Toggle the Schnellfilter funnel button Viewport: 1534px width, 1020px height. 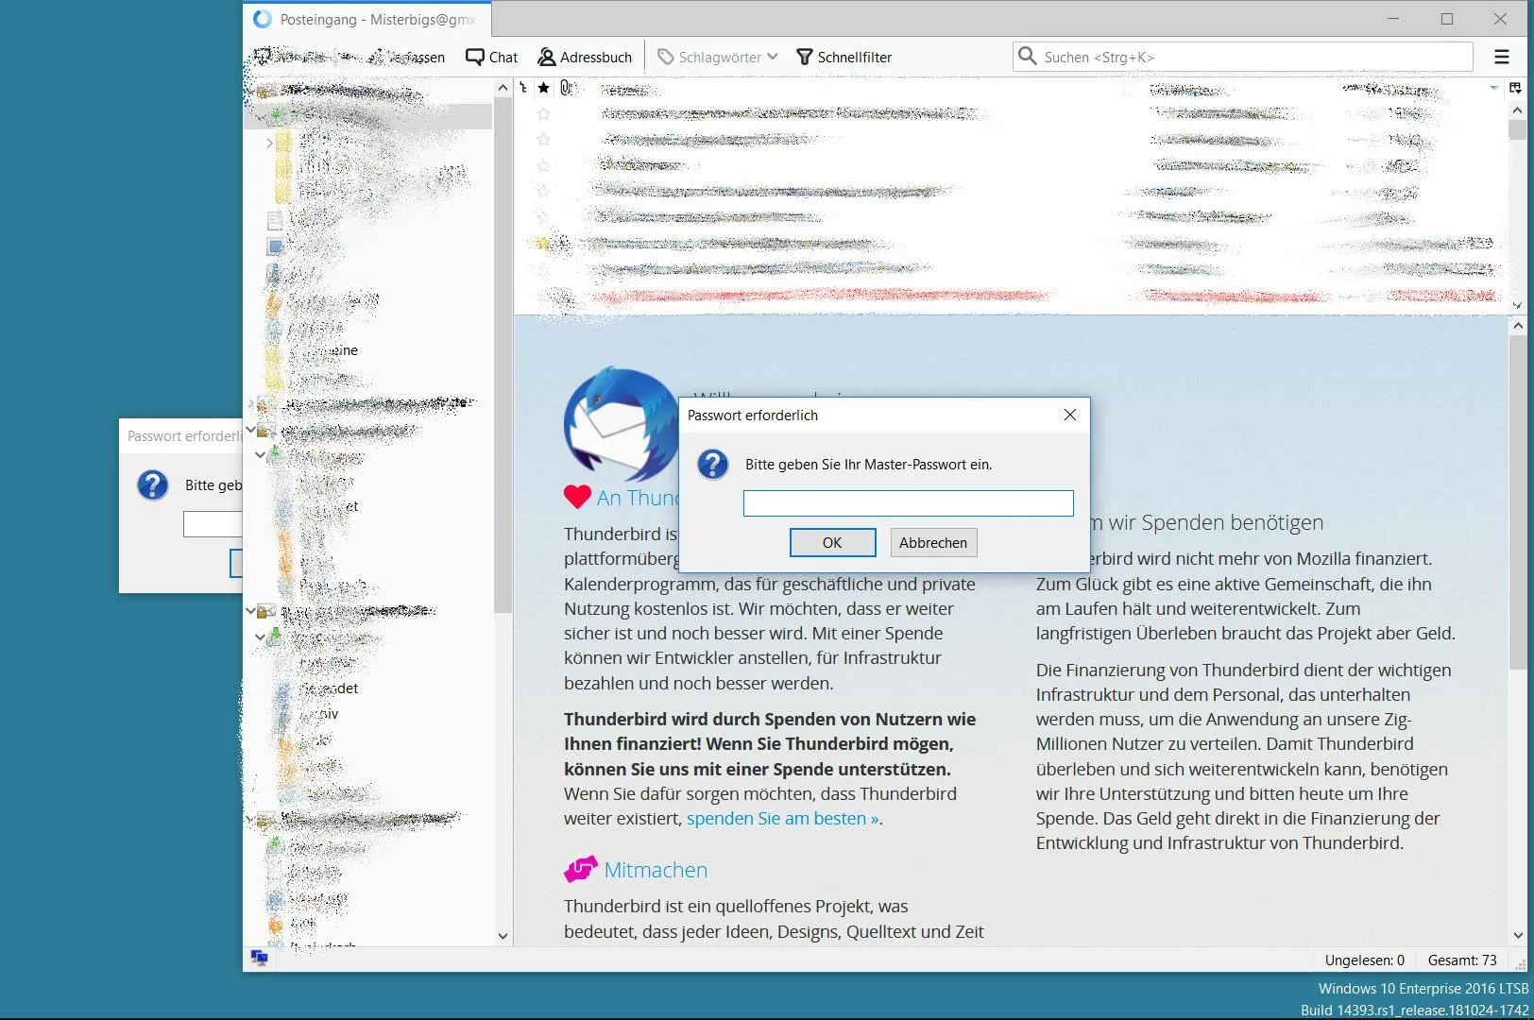click(x=844, y=57)
